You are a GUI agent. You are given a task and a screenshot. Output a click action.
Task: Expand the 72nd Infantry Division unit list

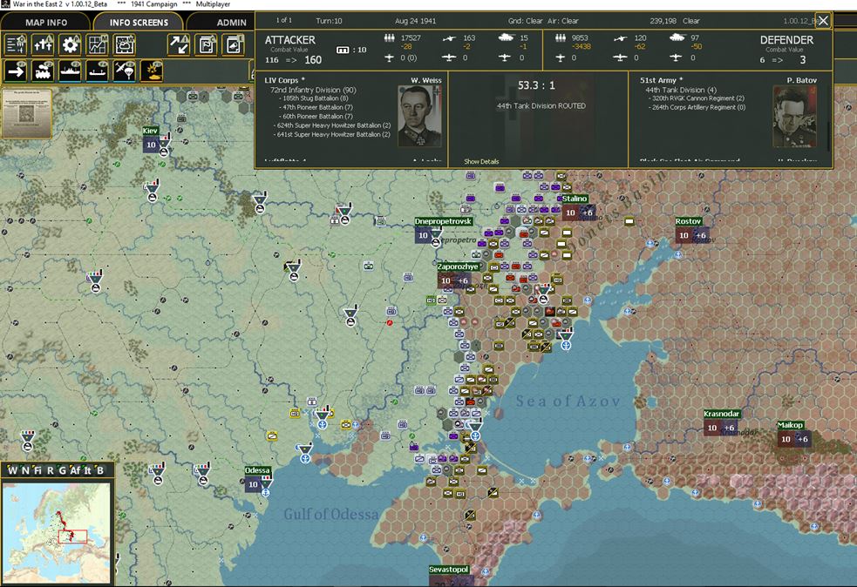pos(313,90)
